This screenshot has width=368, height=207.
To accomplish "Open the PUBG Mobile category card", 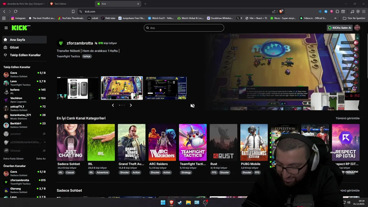I will [254, 142].
